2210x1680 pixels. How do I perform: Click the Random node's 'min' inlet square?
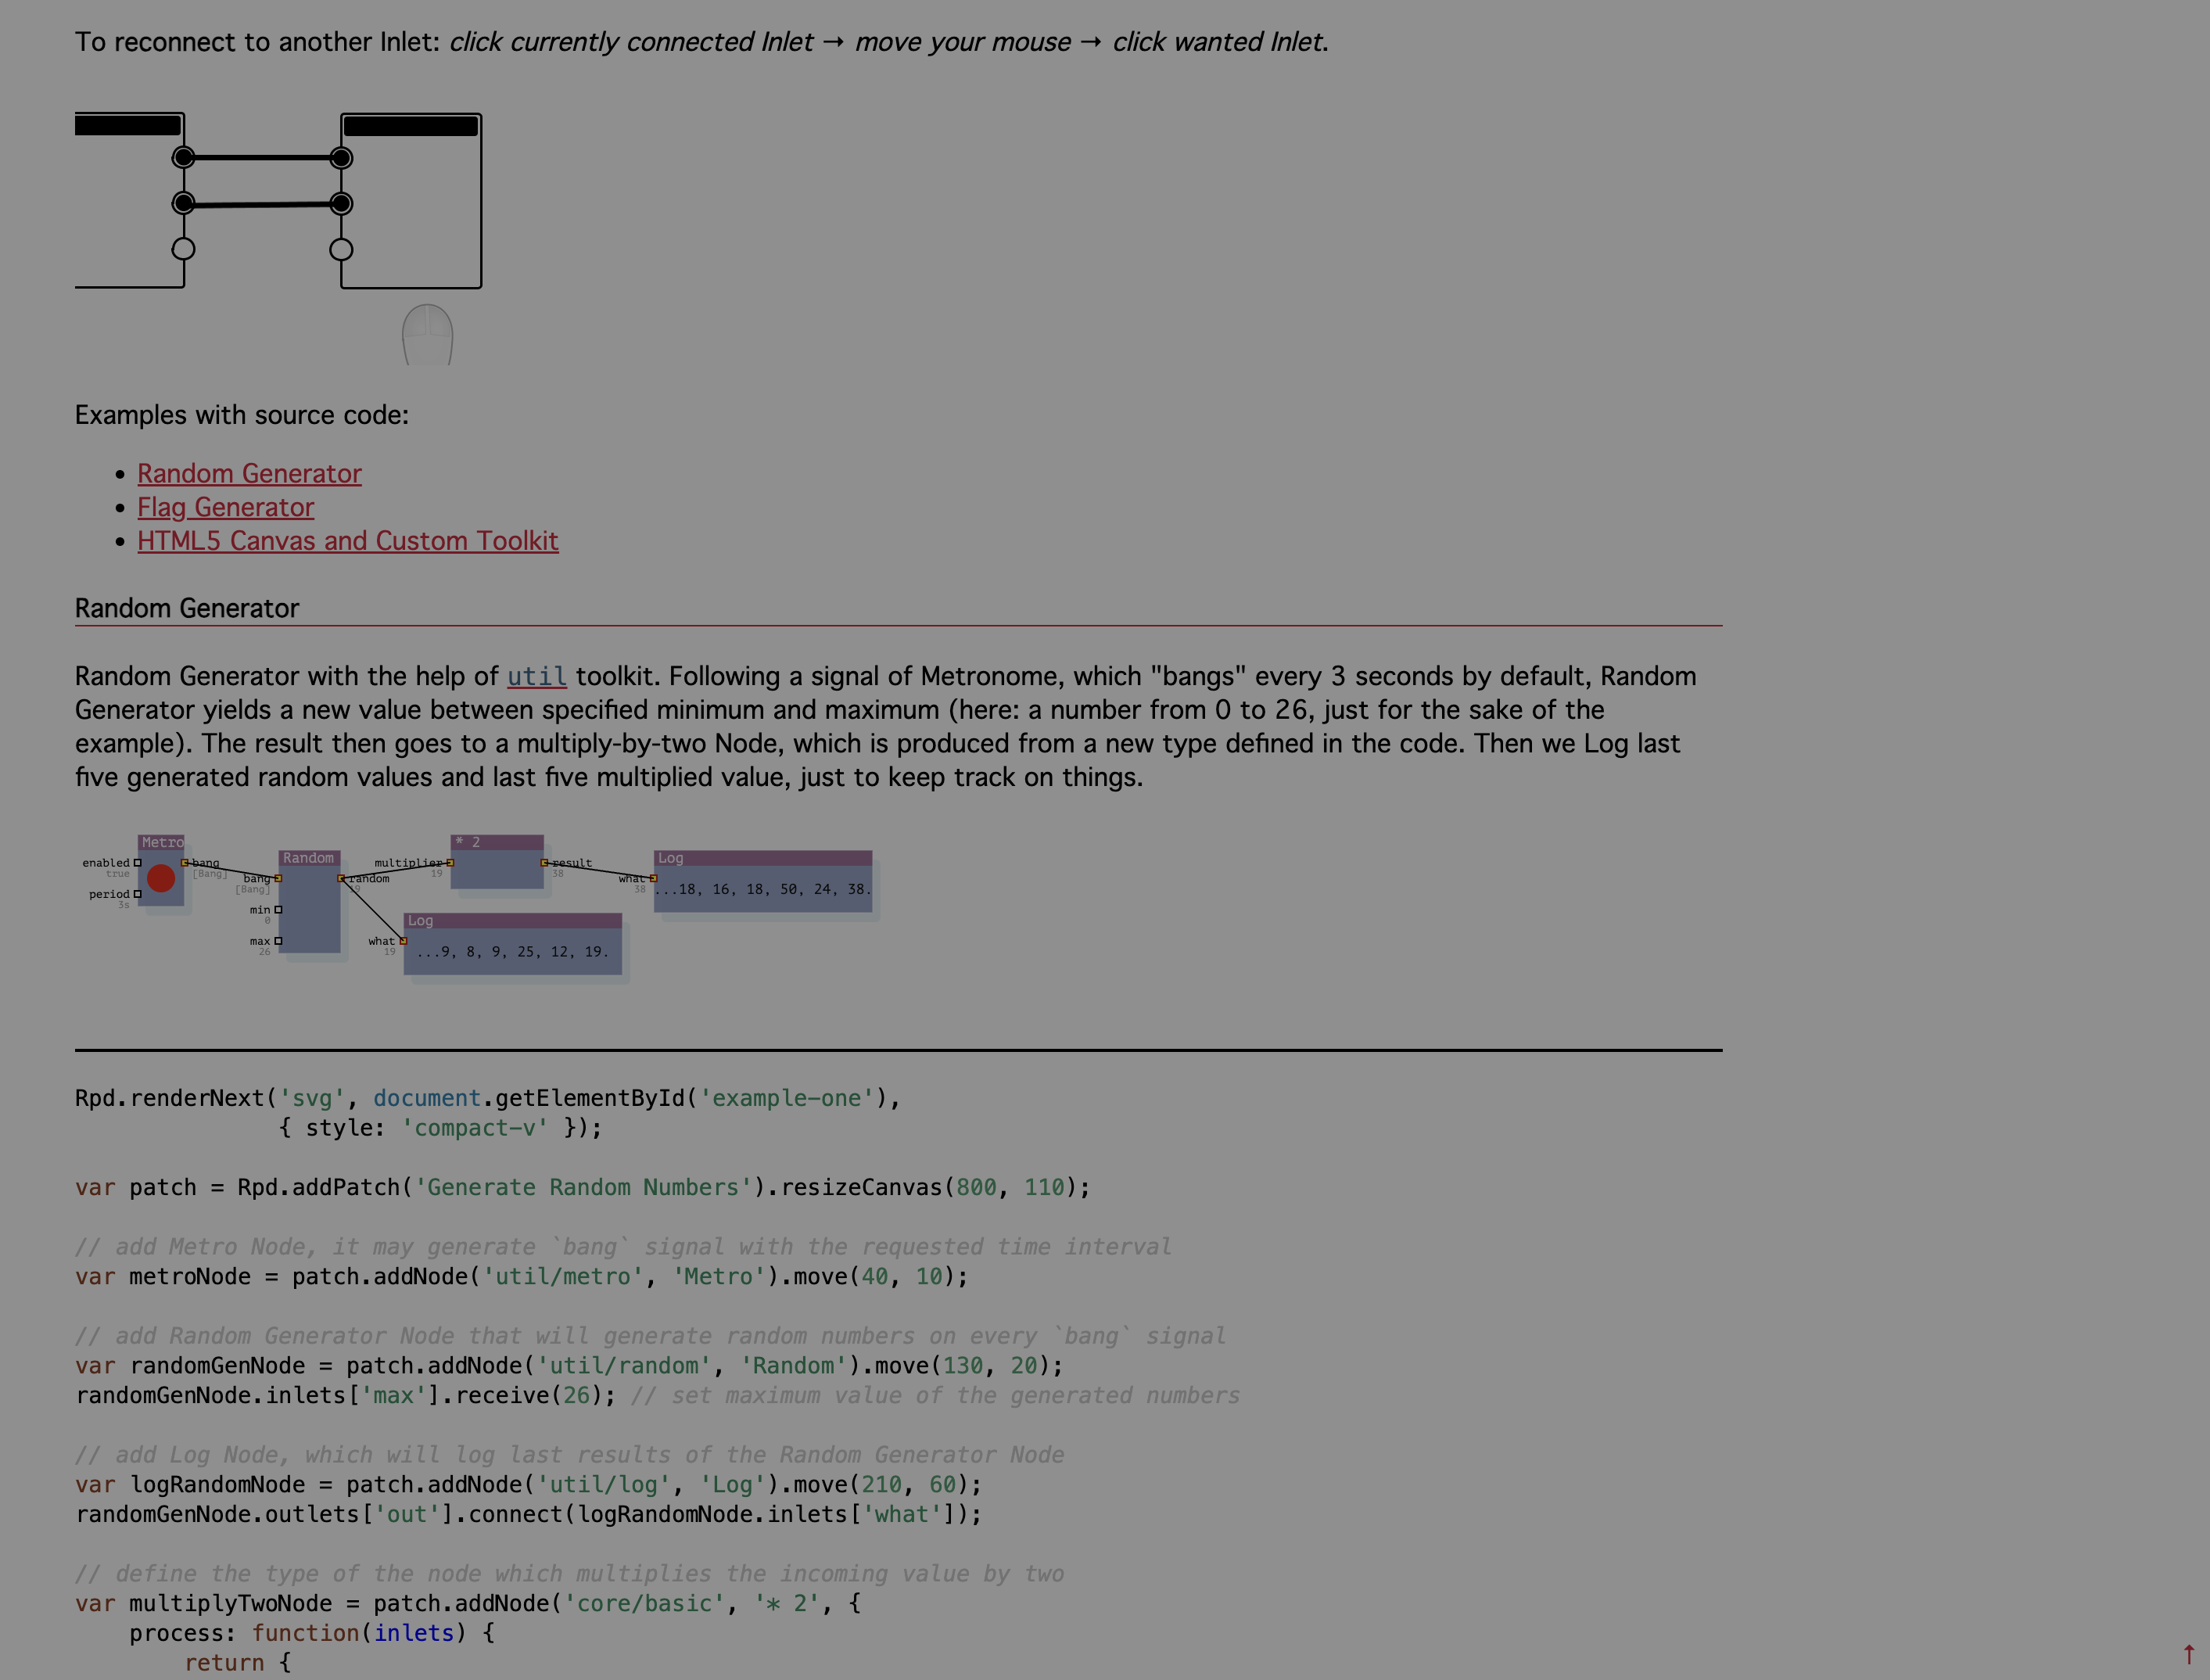(279, 910)
